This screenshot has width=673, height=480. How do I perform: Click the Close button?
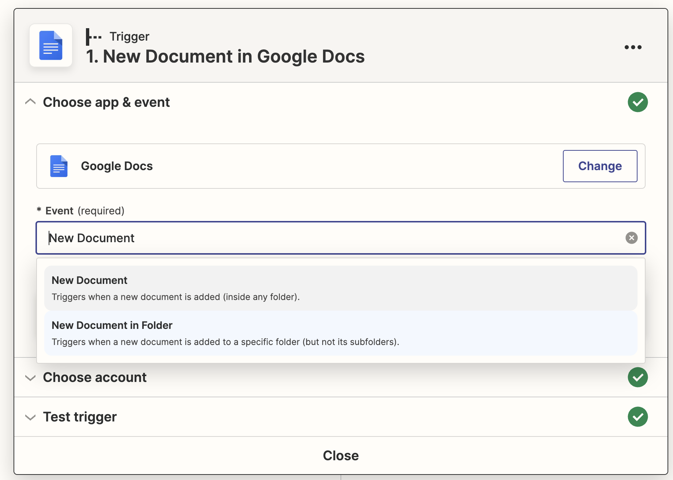coord(341,455)
